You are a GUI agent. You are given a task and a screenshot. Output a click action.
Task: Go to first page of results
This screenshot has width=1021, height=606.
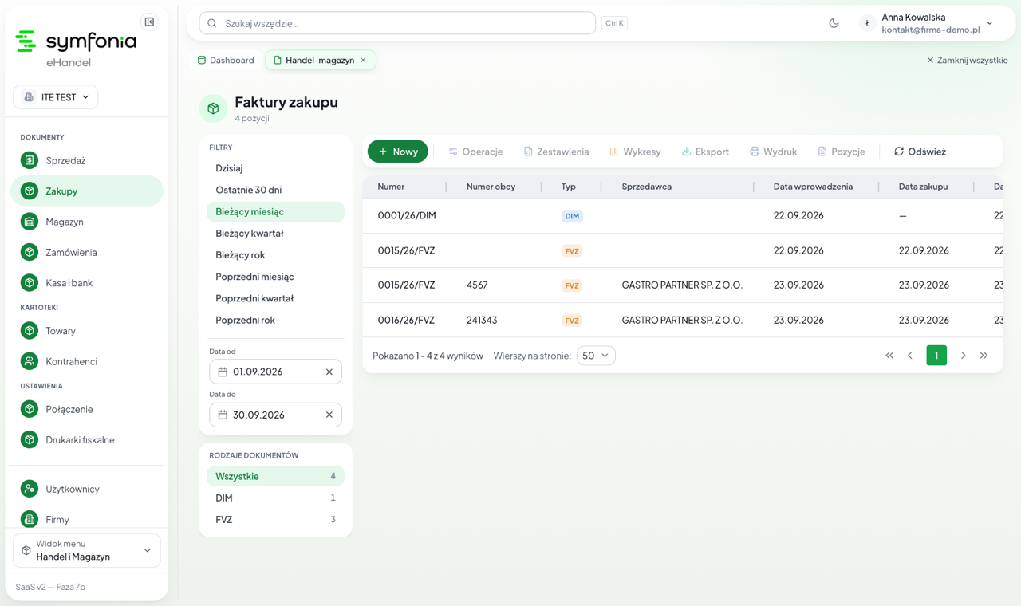click(x=889, y=356)
